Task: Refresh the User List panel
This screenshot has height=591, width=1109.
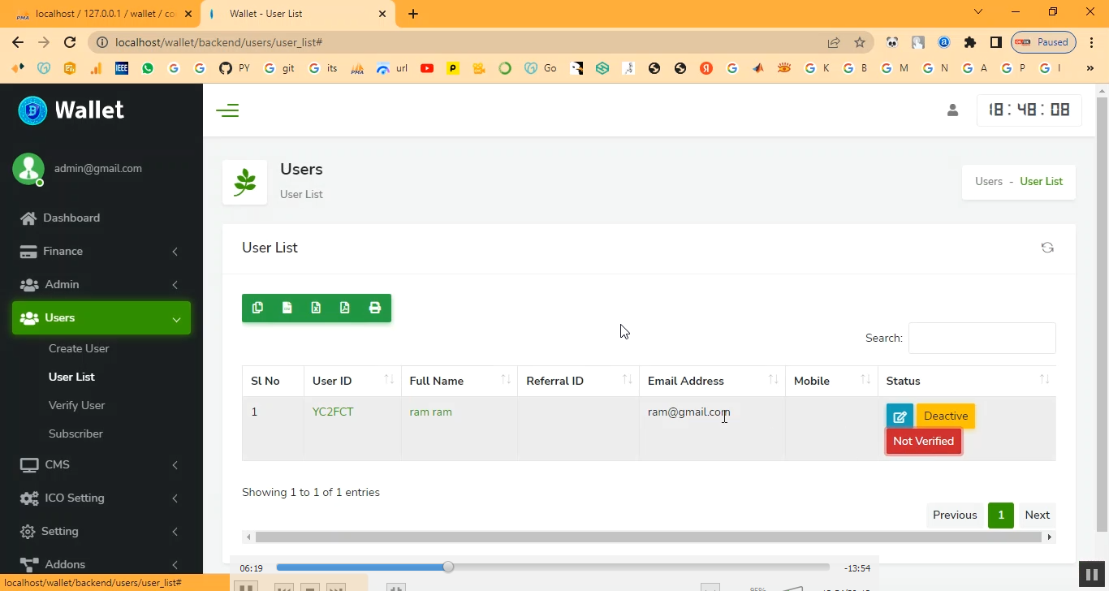Action: pos(1046,248)
